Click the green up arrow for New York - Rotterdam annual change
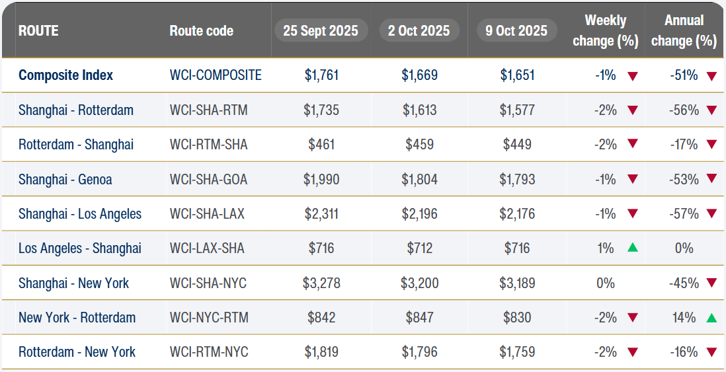 (x=711, y=318)
